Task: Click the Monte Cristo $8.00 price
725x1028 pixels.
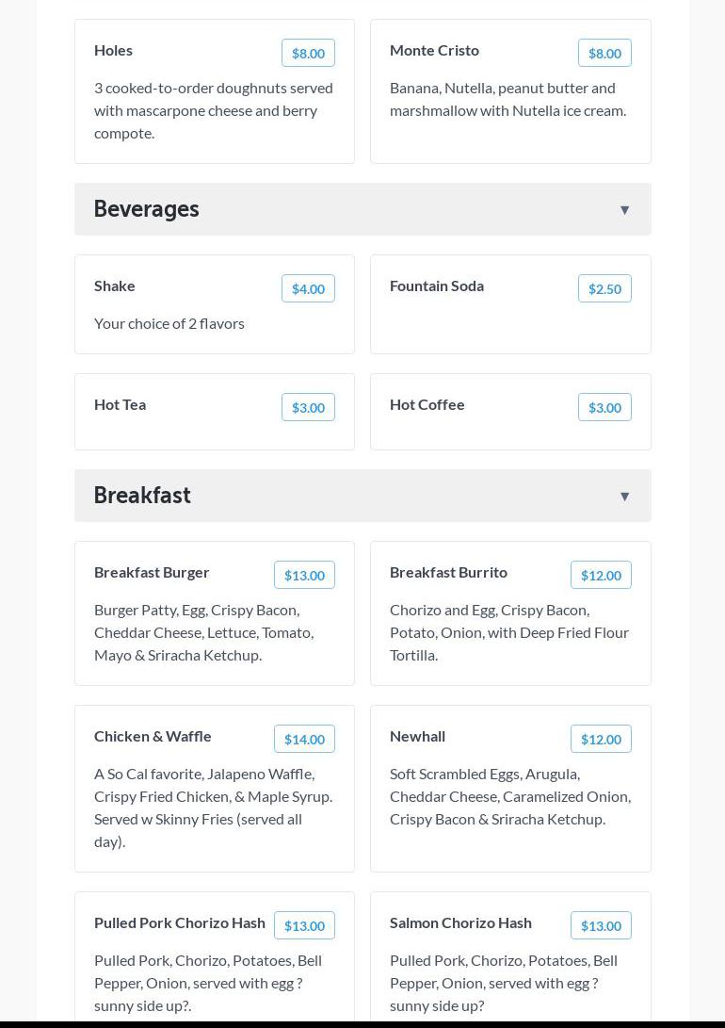Action: [x=604, y=54]
